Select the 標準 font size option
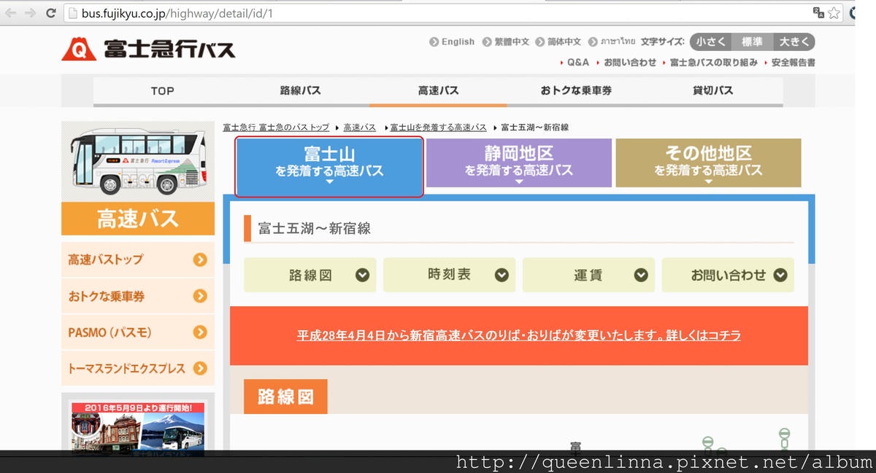The width and height of the screenshot is (876, 473). [x=752, y=42]
